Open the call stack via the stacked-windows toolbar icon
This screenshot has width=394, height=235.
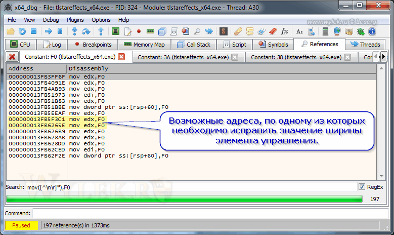click(162, 31)
